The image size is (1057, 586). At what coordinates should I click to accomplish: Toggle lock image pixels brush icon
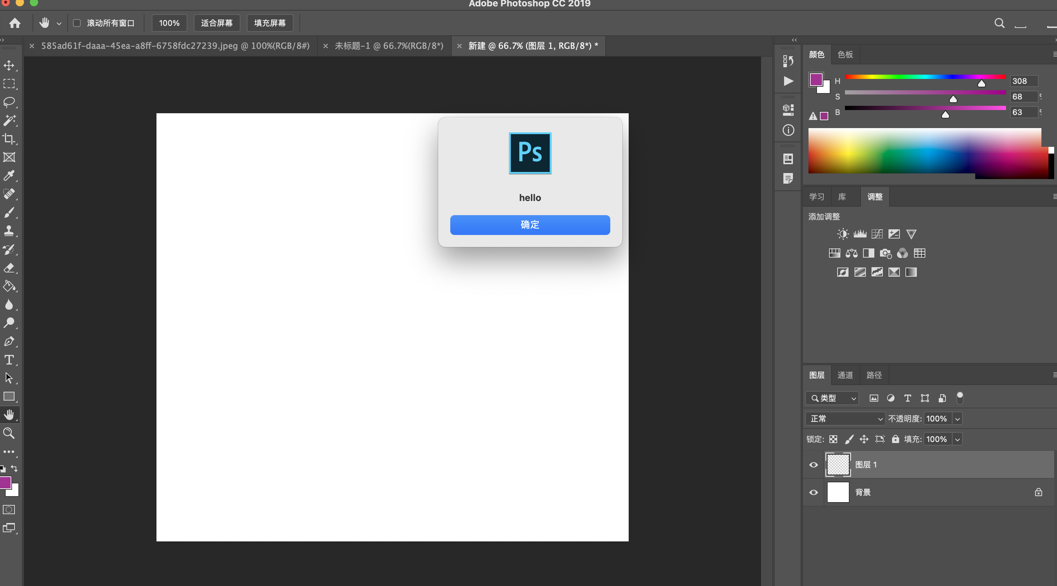pos(849,439)
